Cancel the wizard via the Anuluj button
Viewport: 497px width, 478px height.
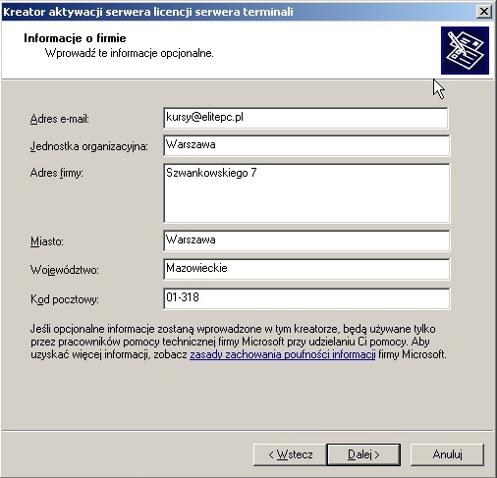tap(447, 454)
